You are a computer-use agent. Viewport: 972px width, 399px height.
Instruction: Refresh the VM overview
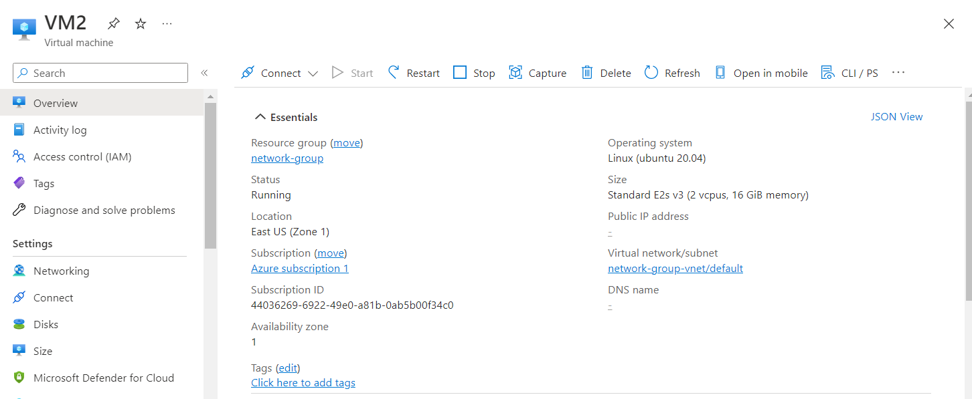[x=672, y=73]
